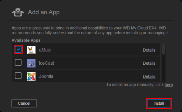Tick the IceCast checkbox
The image size is (182, 112).
[18, 63]
